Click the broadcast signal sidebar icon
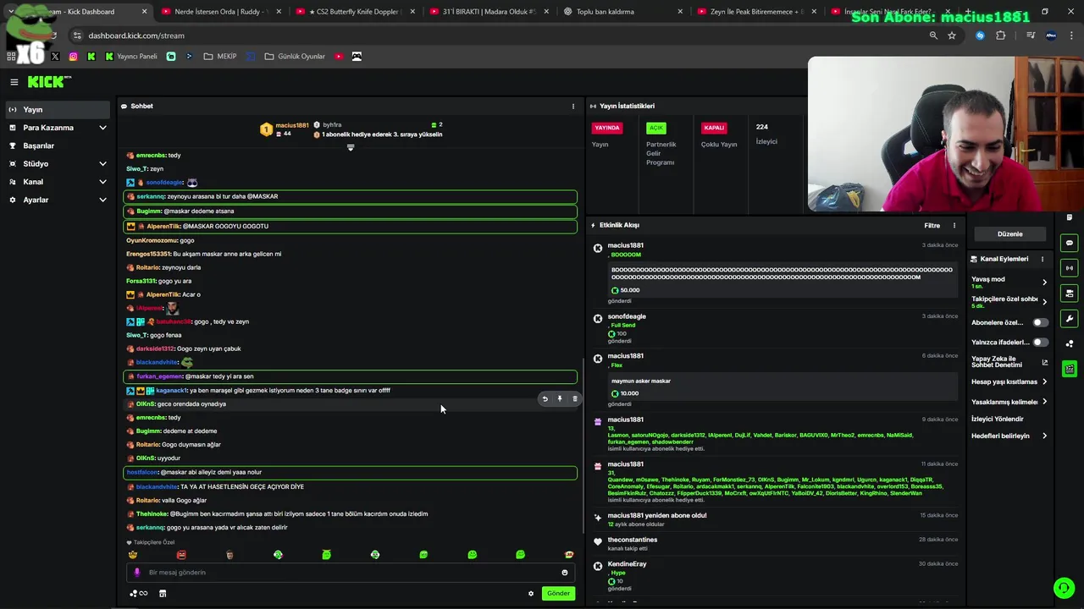This screenshot has width=1084, height=609. tap(1070, 268)
